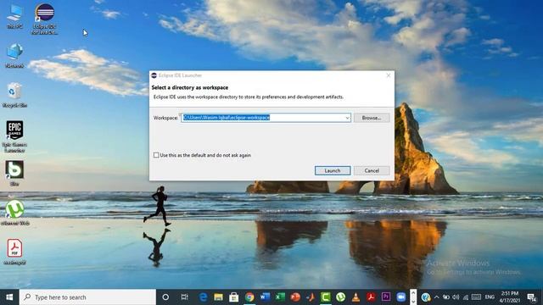Launch Adobe Premiere Pro from taskbar
This screenshot has height=305, width=543.
point(386,297)
